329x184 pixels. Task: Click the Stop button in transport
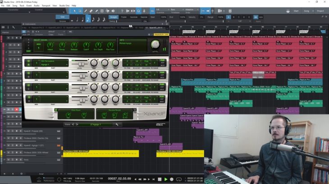[160, 179]
